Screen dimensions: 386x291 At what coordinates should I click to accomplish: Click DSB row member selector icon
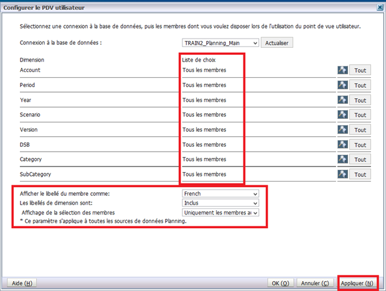coord(342,145)
